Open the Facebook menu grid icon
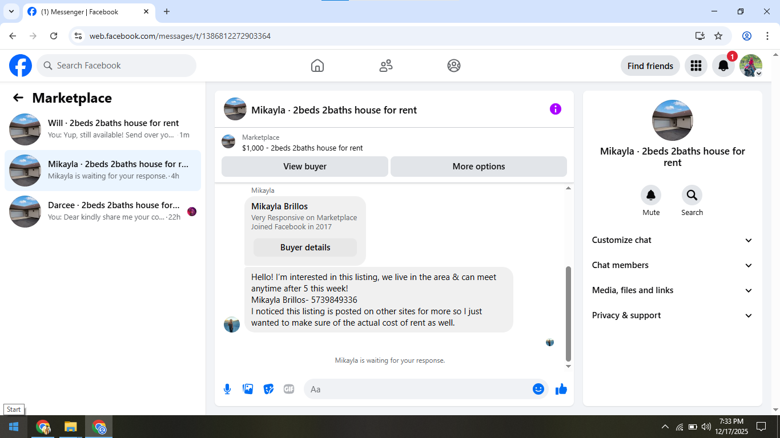The image size is (780, 438). pyautogui.click(x=695, y=66)
